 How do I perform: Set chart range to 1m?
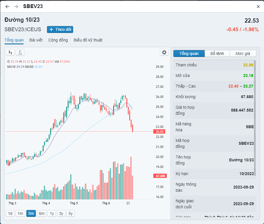[x=20, y=213]
